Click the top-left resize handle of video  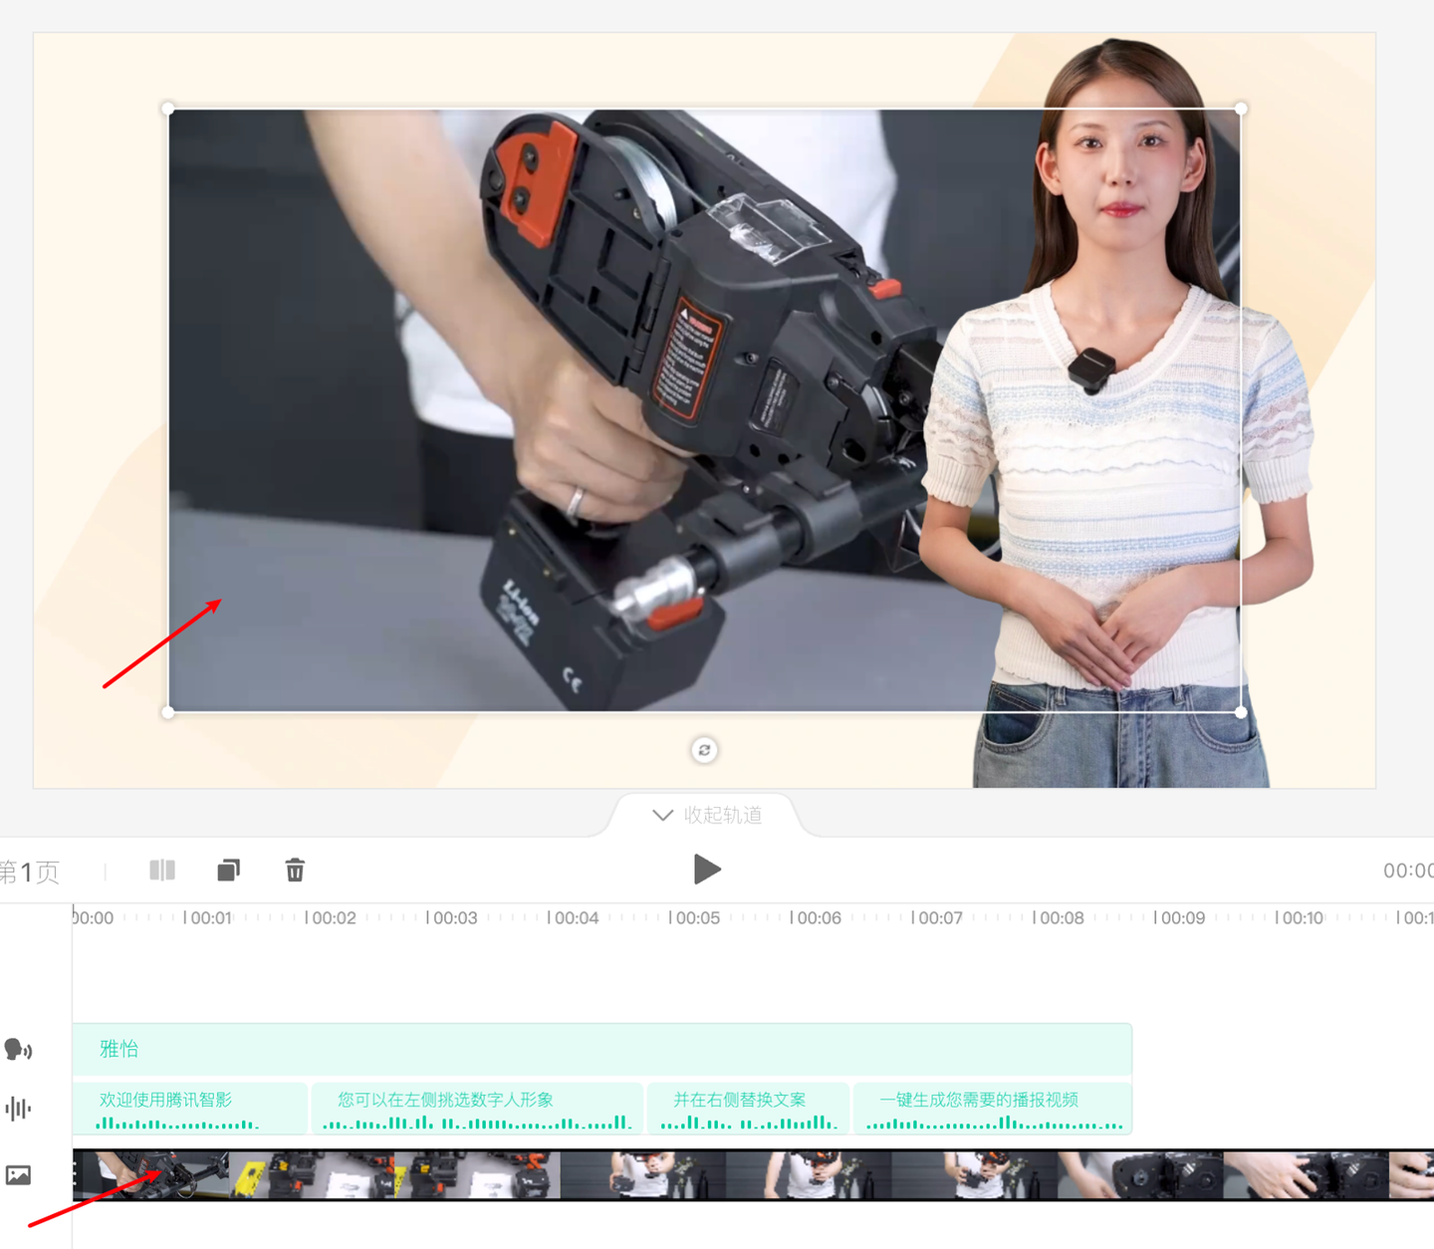point(168,109)
